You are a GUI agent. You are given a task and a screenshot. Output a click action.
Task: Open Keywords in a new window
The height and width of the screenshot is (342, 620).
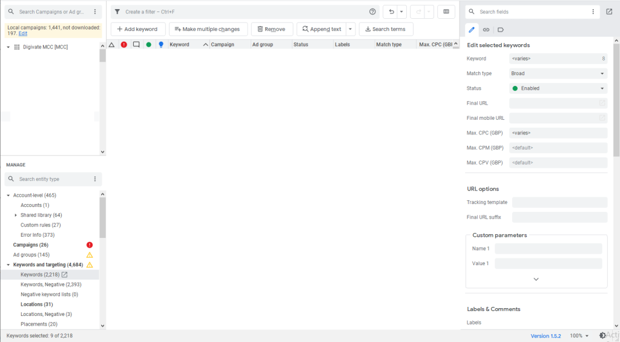click(64, 274)
